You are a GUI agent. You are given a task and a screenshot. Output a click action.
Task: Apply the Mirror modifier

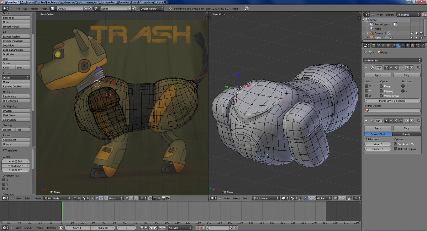pyautogui.click(x=378, y=75)
